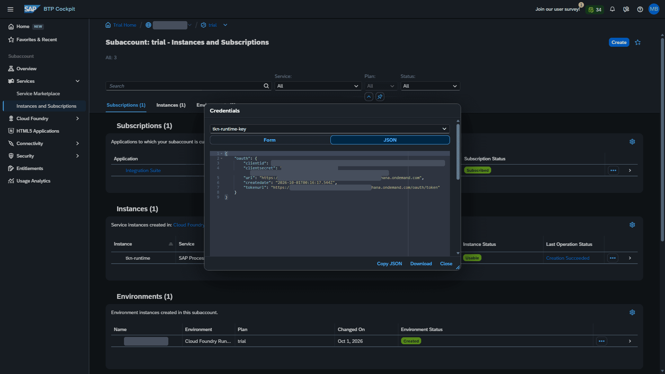Image resolution: width=665 pixels, height=374 pixels.
Task: Click the Credentials dialog vertical scrollbar
Action: (458, 152)
